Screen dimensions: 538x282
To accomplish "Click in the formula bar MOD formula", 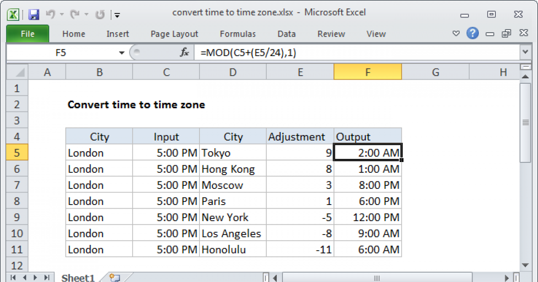I will (248, 53).
